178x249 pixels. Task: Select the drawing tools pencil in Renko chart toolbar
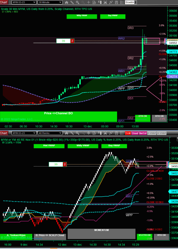pyautogui.click(x=72, y=133)
